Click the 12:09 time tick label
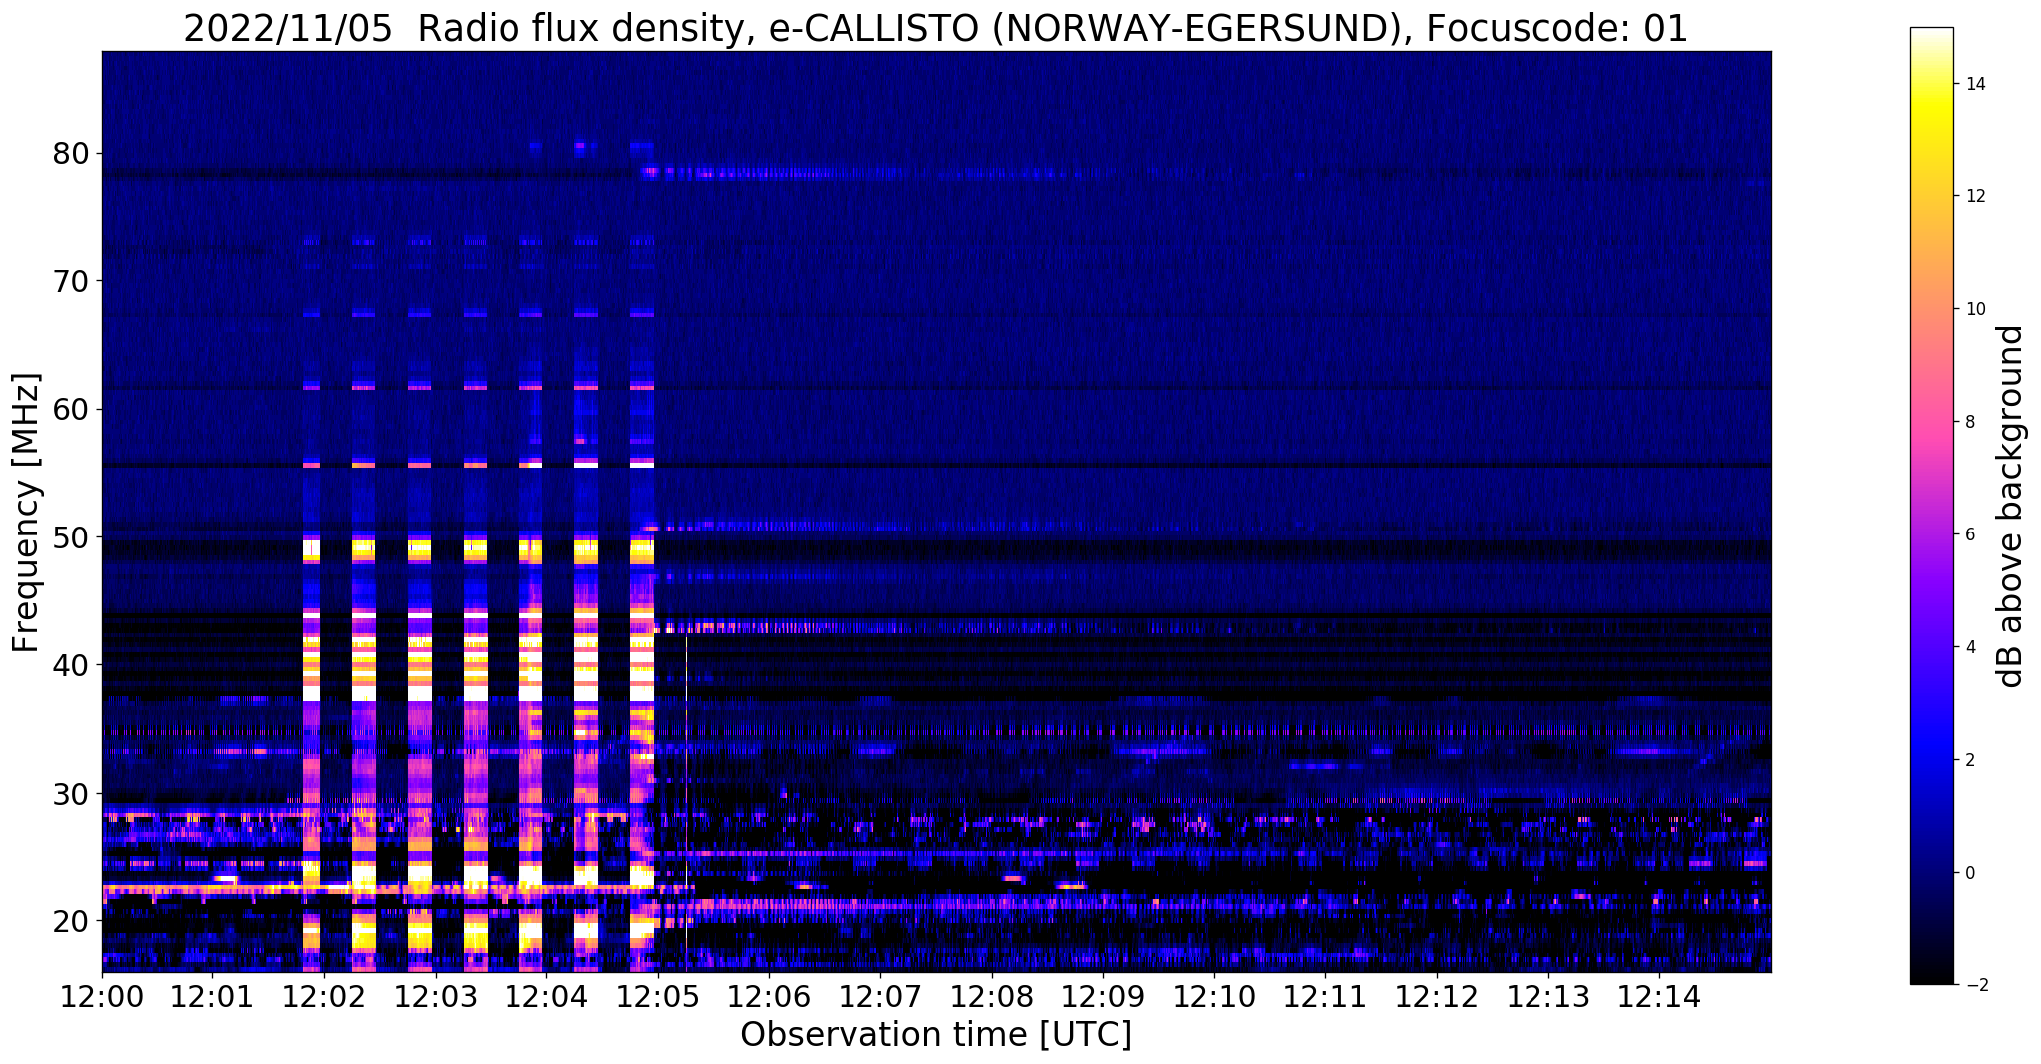Image resolution: width=2041 pixels, height=1064 pixels. pyautogui.click(x=1103, y=997)
